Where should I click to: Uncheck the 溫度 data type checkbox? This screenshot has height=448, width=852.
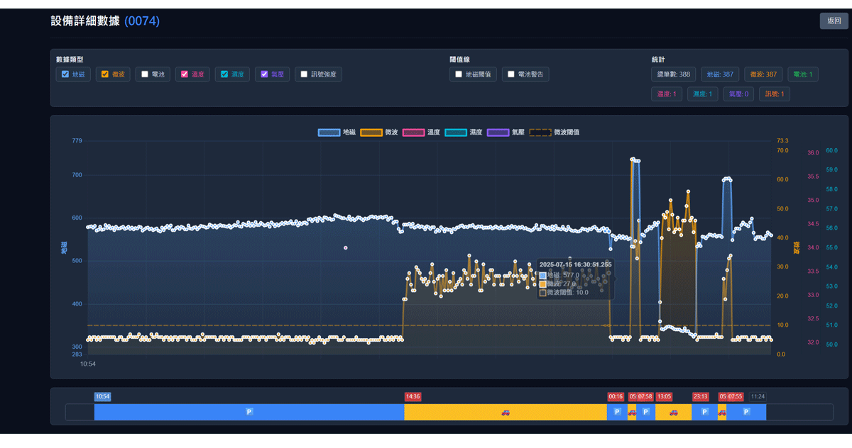coord(185,74)
